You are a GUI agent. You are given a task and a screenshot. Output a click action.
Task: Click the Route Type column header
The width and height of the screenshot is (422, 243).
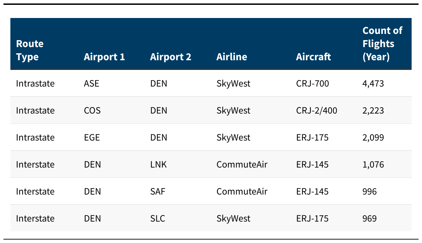coord(30,50)
